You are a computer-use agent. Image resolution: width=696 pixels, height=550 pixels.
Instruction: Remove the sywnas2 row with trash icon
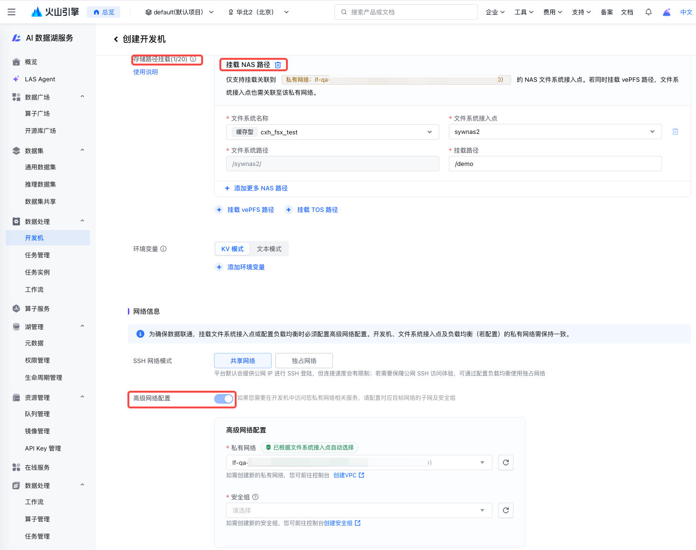click(x=675, y=132)
